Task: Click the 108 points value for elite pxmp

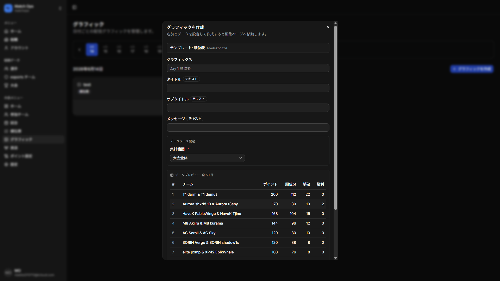Action: (275, 252)
